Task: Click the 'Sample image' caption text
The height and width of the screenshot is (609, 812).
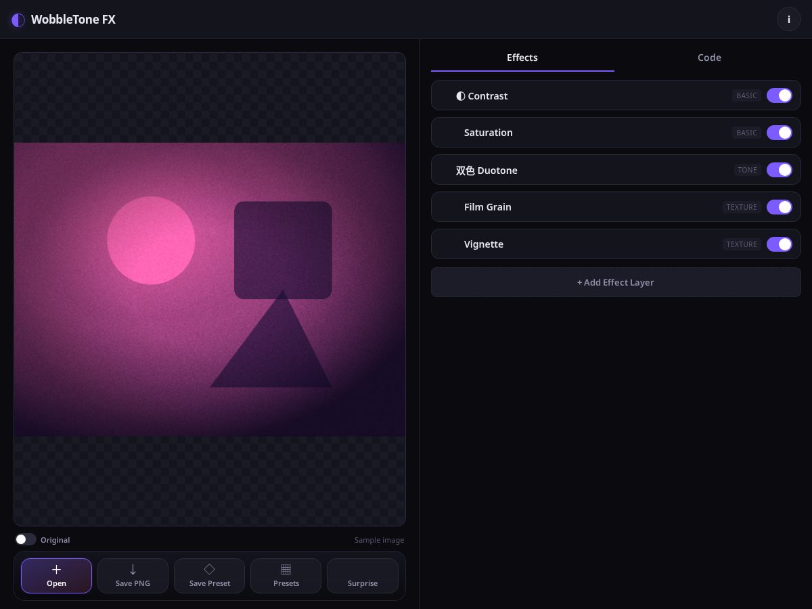Action: tap(379, 540)
